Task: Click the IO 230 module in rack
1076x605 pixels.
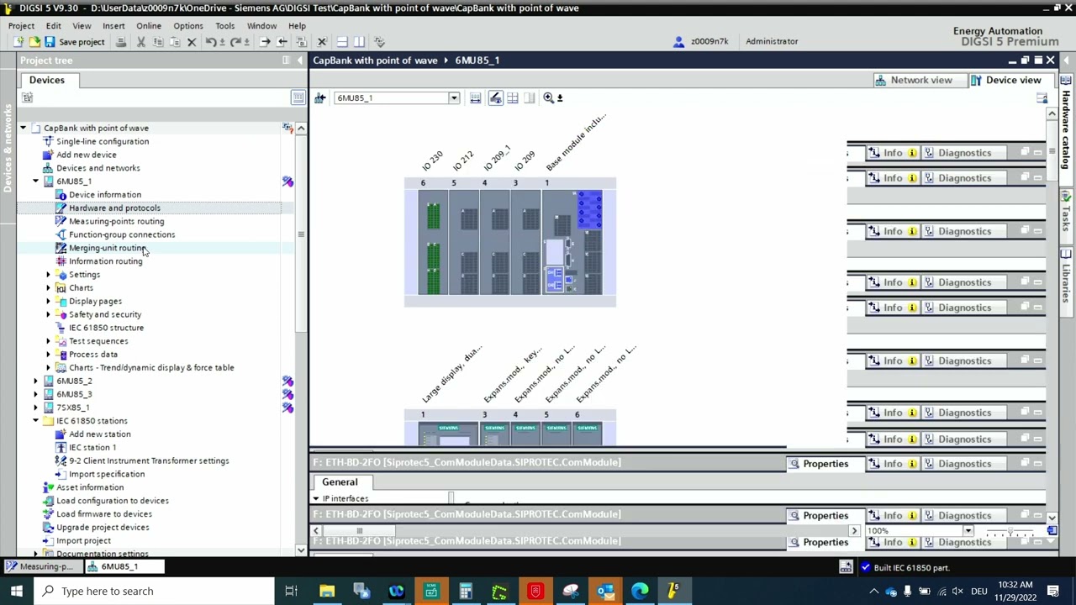Action: (433, 244)
